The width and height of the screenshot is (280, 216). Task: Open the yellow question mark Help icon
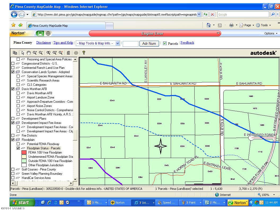point(84,53)
